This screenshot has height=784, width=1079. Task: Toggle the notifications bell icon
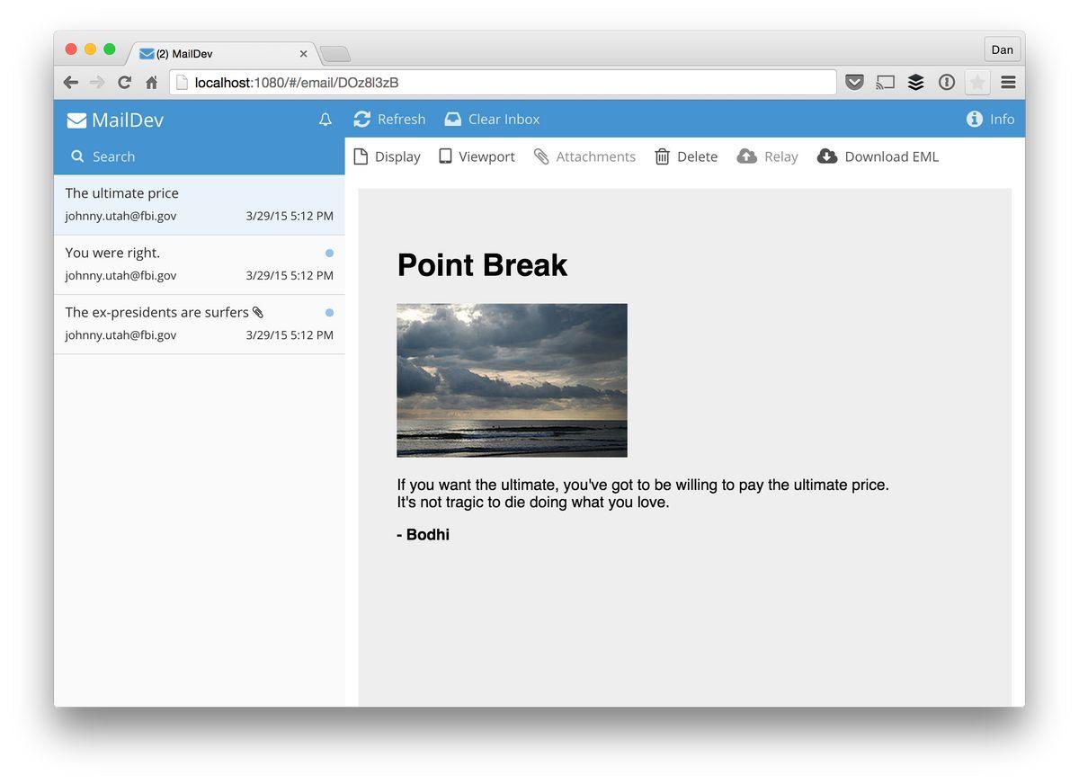tap(325, 120)
